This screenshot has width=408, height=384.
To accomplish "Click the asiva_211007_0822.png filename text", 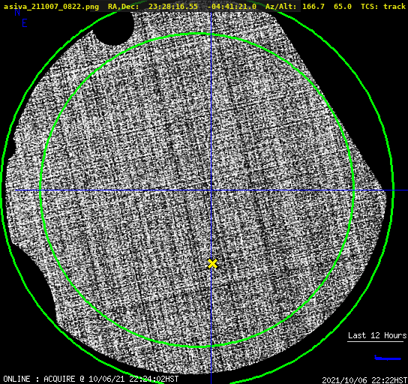I will [x=51, y=6].
